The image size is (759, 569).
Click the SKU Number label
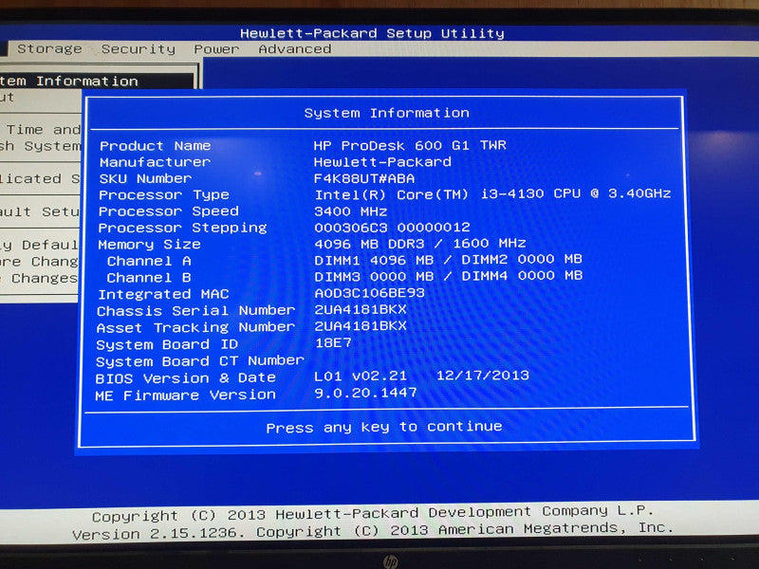point(145,178)
